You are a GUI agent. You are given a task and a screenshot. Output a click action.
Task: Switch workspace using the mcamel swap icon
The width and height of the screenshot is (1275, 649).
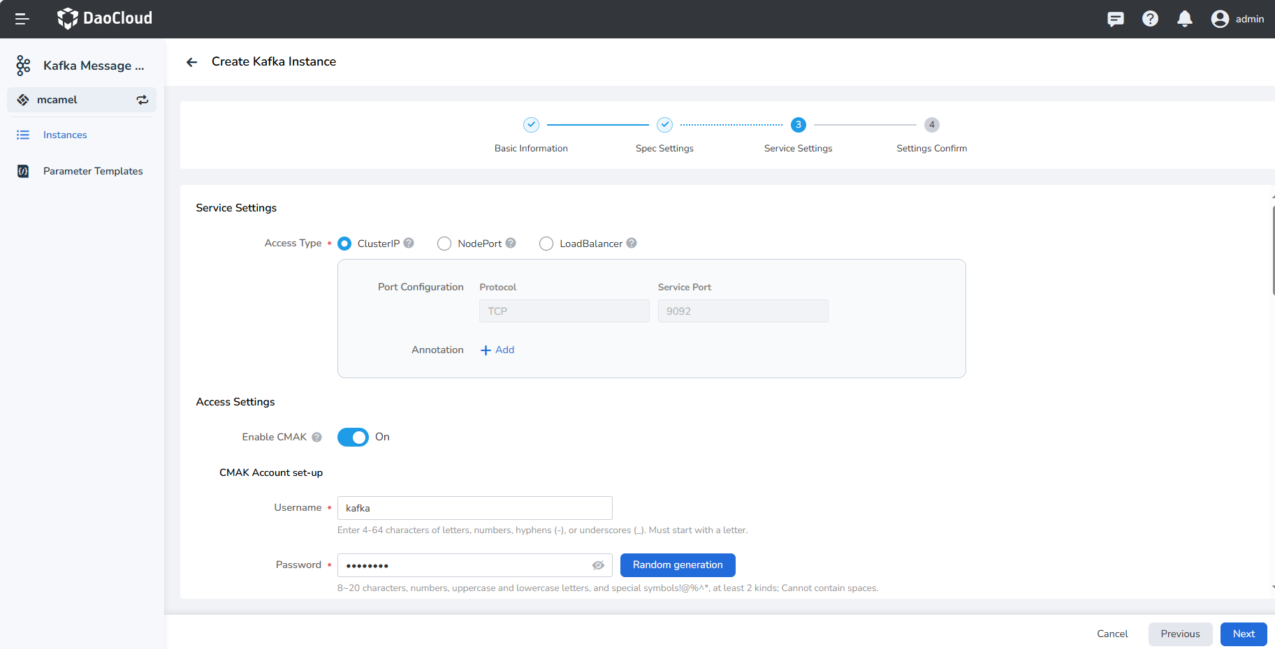(x=143, y=100)
